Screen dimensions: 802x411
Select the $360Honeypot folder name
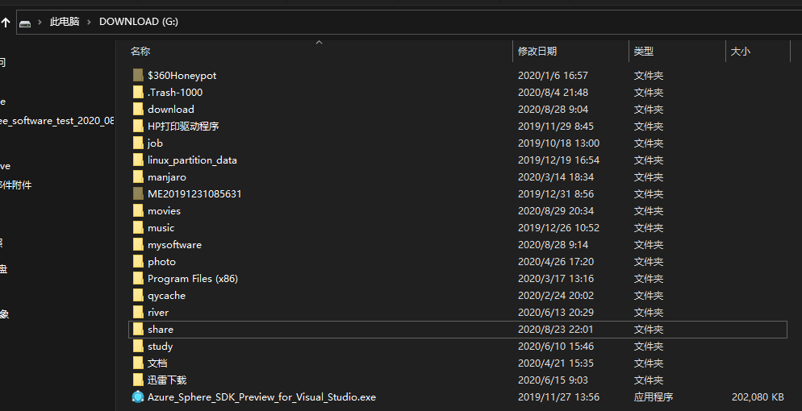point(182,76)
